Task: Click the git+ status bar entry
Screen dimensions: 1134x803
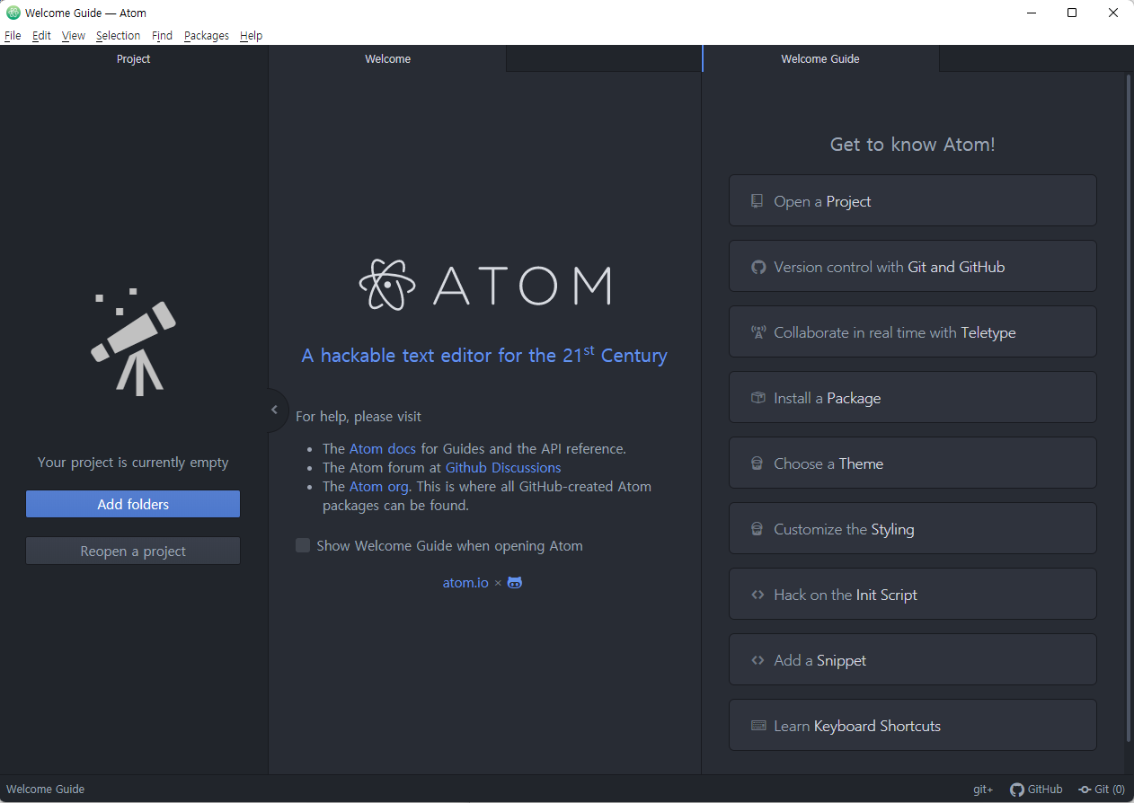Action: click(983, 790)
